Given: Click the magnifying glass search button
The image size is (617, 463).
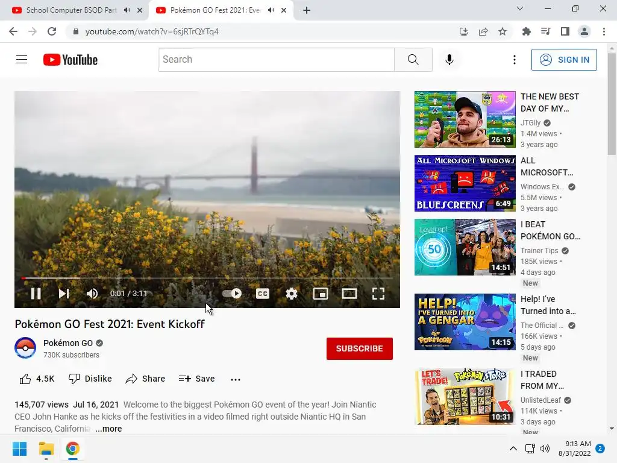Looking at the screenshot, I should pos(413,60).
